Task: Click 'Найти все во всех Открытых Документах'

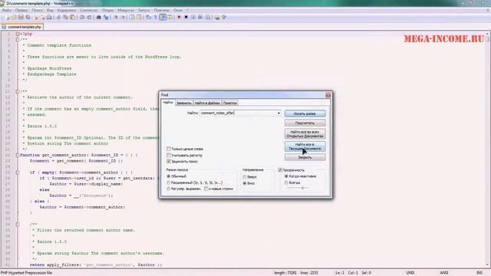Action: [x=305, y=134]
